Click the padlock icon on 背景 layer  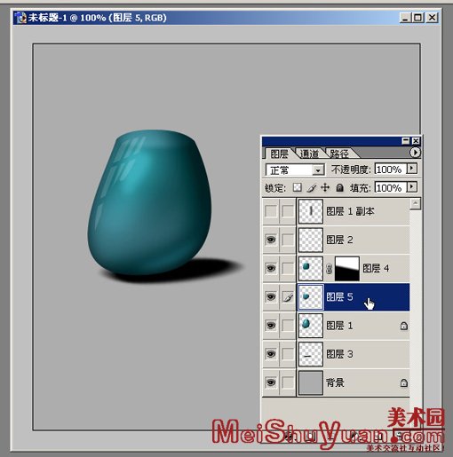pyautogui.click(x=404, y=383)
